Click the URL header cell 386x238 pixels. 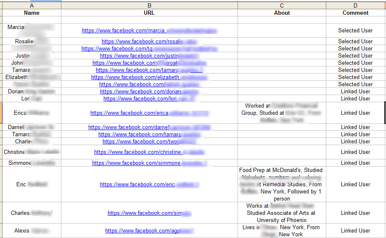[149, 13]
